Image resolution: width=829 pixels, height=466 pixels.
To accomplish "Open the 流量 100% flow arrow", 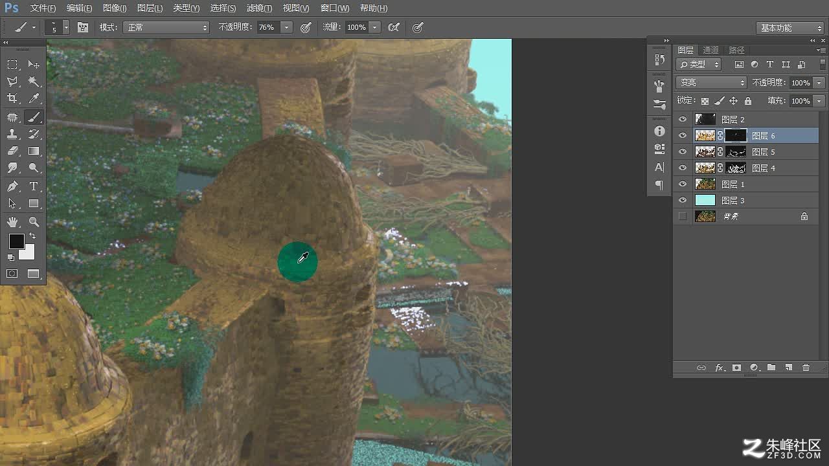I will click(375, 27).
